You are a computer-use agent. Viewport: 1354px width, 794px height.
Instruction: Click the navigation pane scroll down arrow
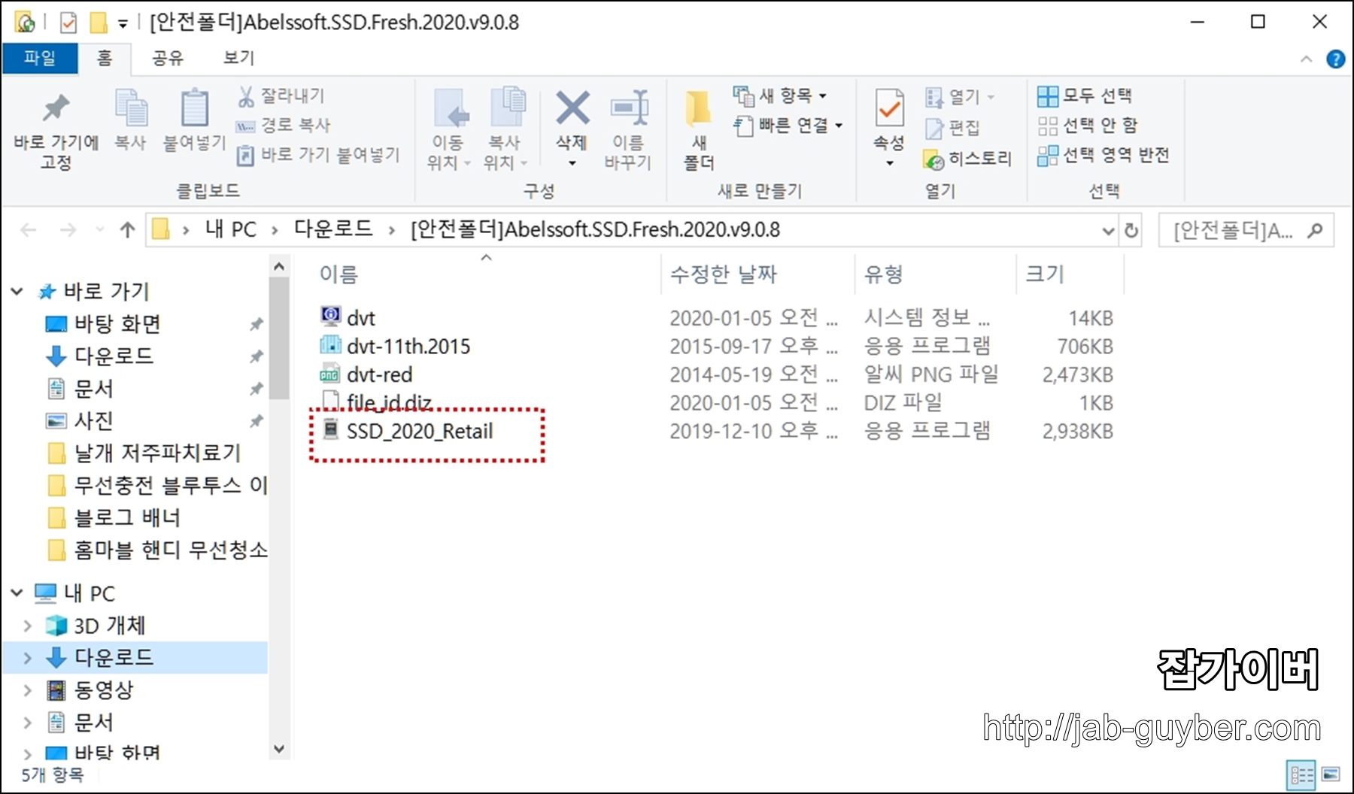tap(279, 749)
